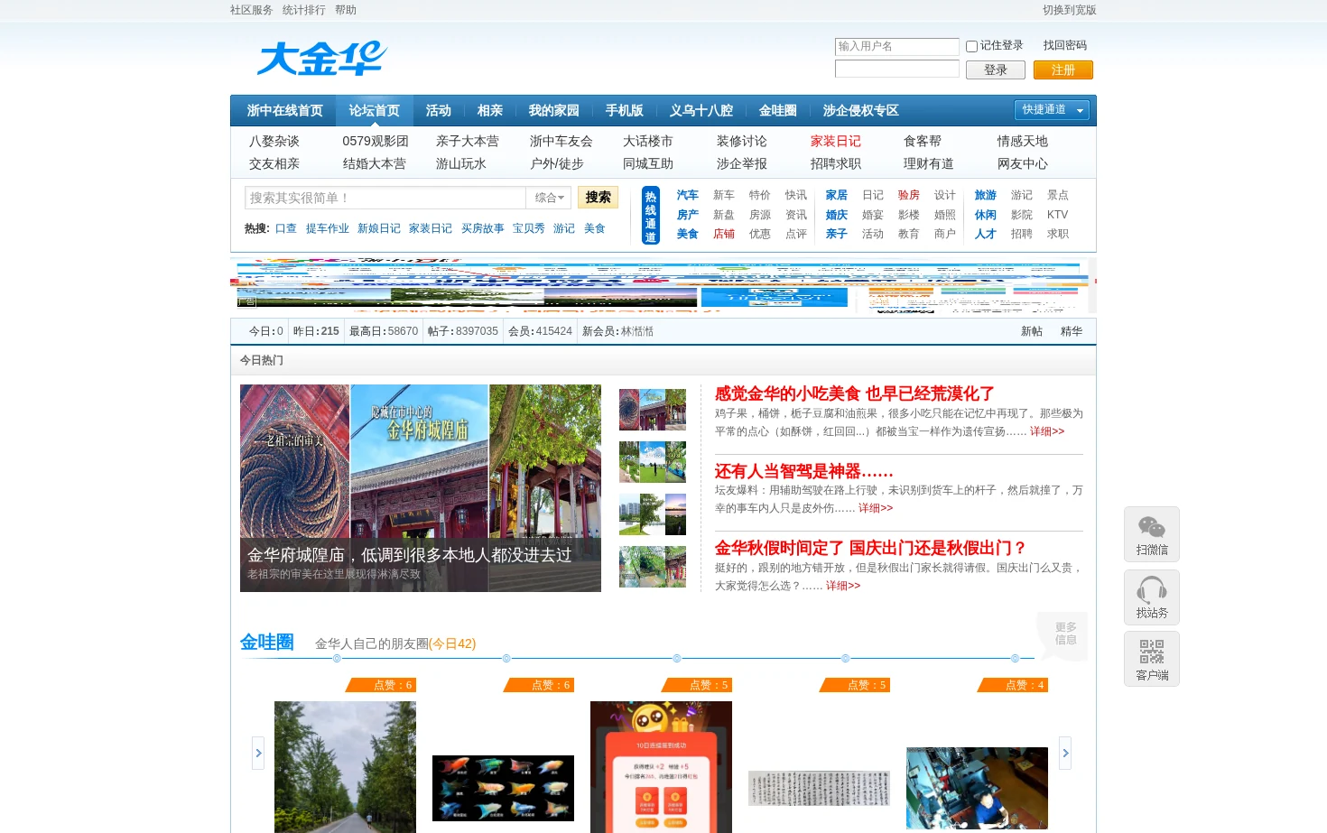Click the 搜索 search button
1327x833 pixels.
tap(598, 198)
